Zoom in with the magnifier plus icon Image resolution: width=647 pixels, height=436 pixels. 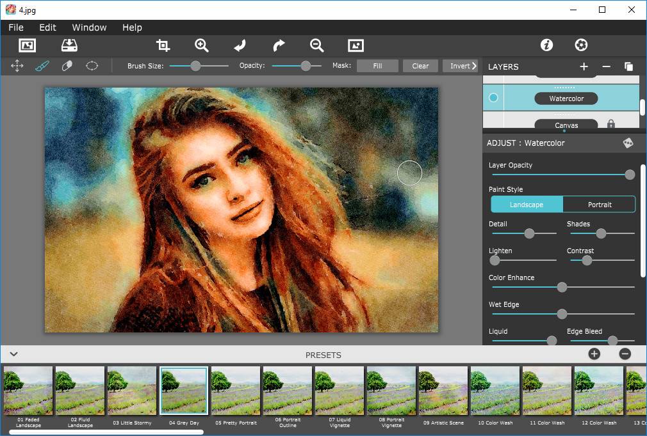coord(202,45)
